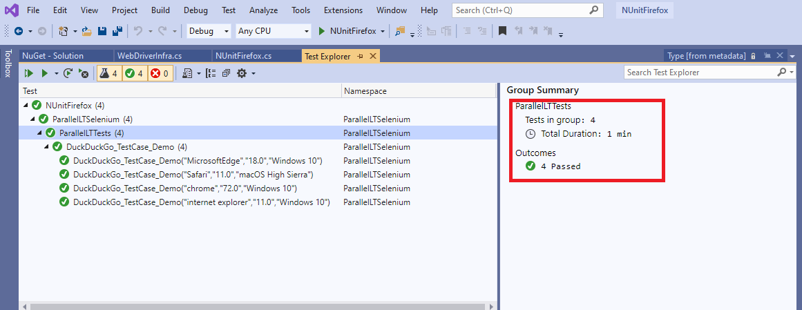Open the Test menu
802x310 pixels.
click(229, 10)
